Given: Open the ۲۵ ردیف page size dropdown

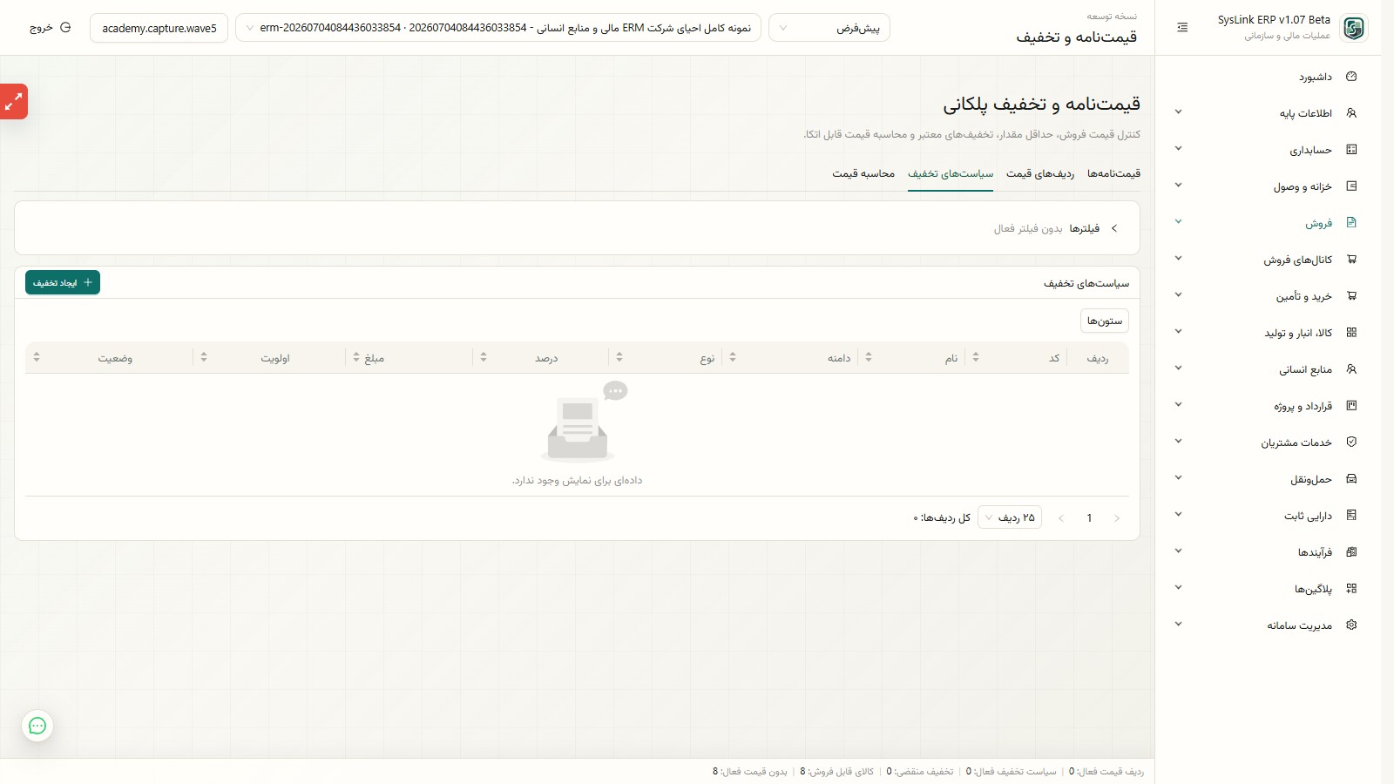Looking at the screenshot, I should click(x=1010, y=517).
